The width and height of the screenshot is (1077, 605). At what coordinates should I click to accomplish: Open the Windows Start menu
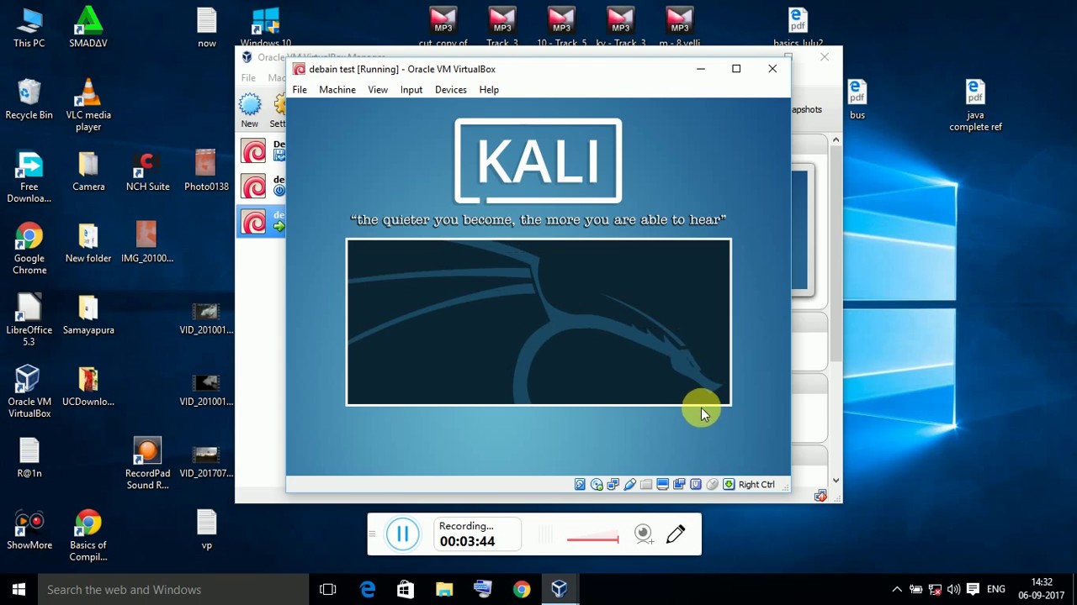pyautogui.click(x=19, y=590)
